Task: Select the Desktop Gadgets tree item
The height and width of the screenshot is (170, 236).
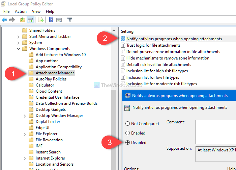Action: click(x=51, y=110)
